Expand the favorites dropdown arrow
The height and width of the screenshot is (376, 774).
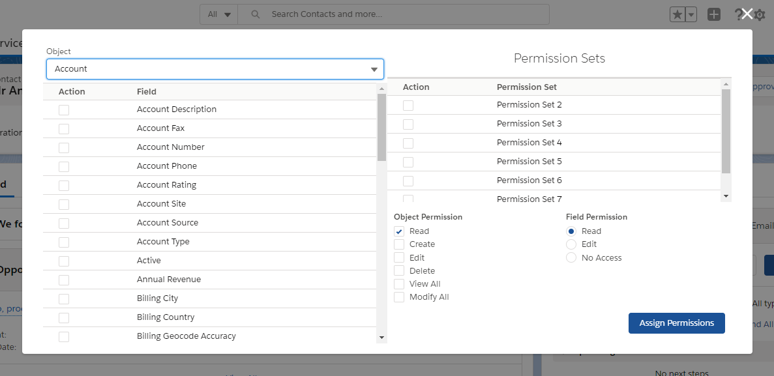691,14
